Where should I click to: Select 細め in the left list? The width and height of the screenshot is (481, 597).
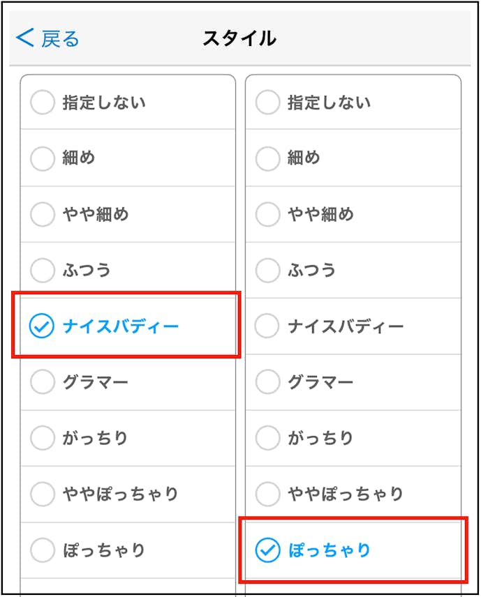(43, 158)
